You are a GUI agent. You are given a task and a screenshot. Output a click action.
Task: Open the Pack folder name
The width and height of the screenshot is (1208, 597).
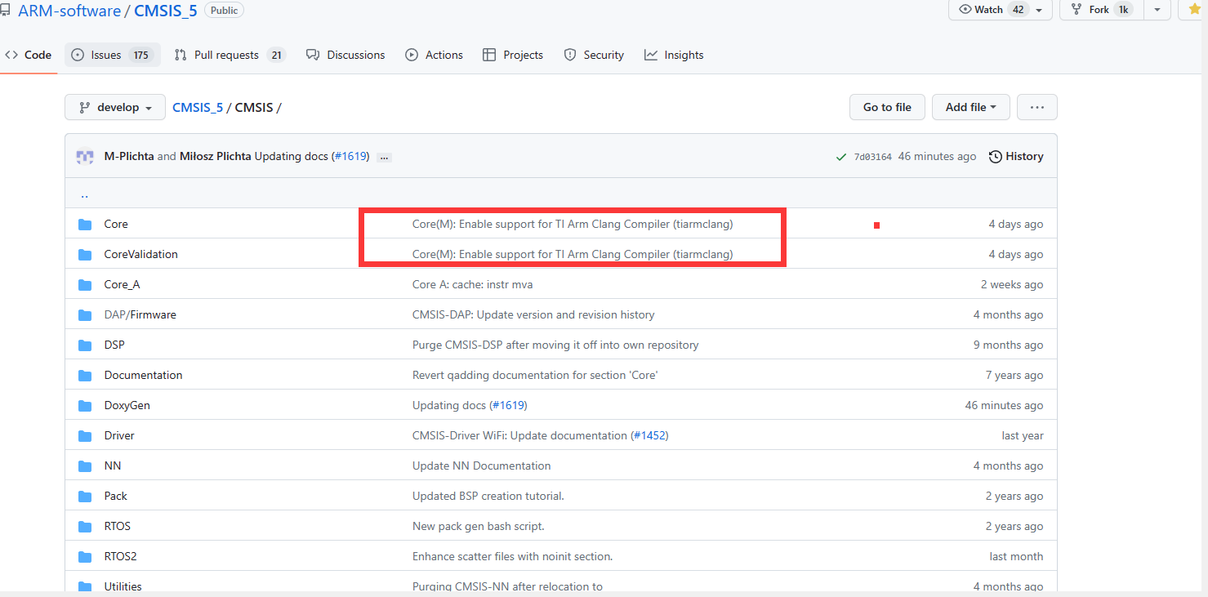[116, 497]
